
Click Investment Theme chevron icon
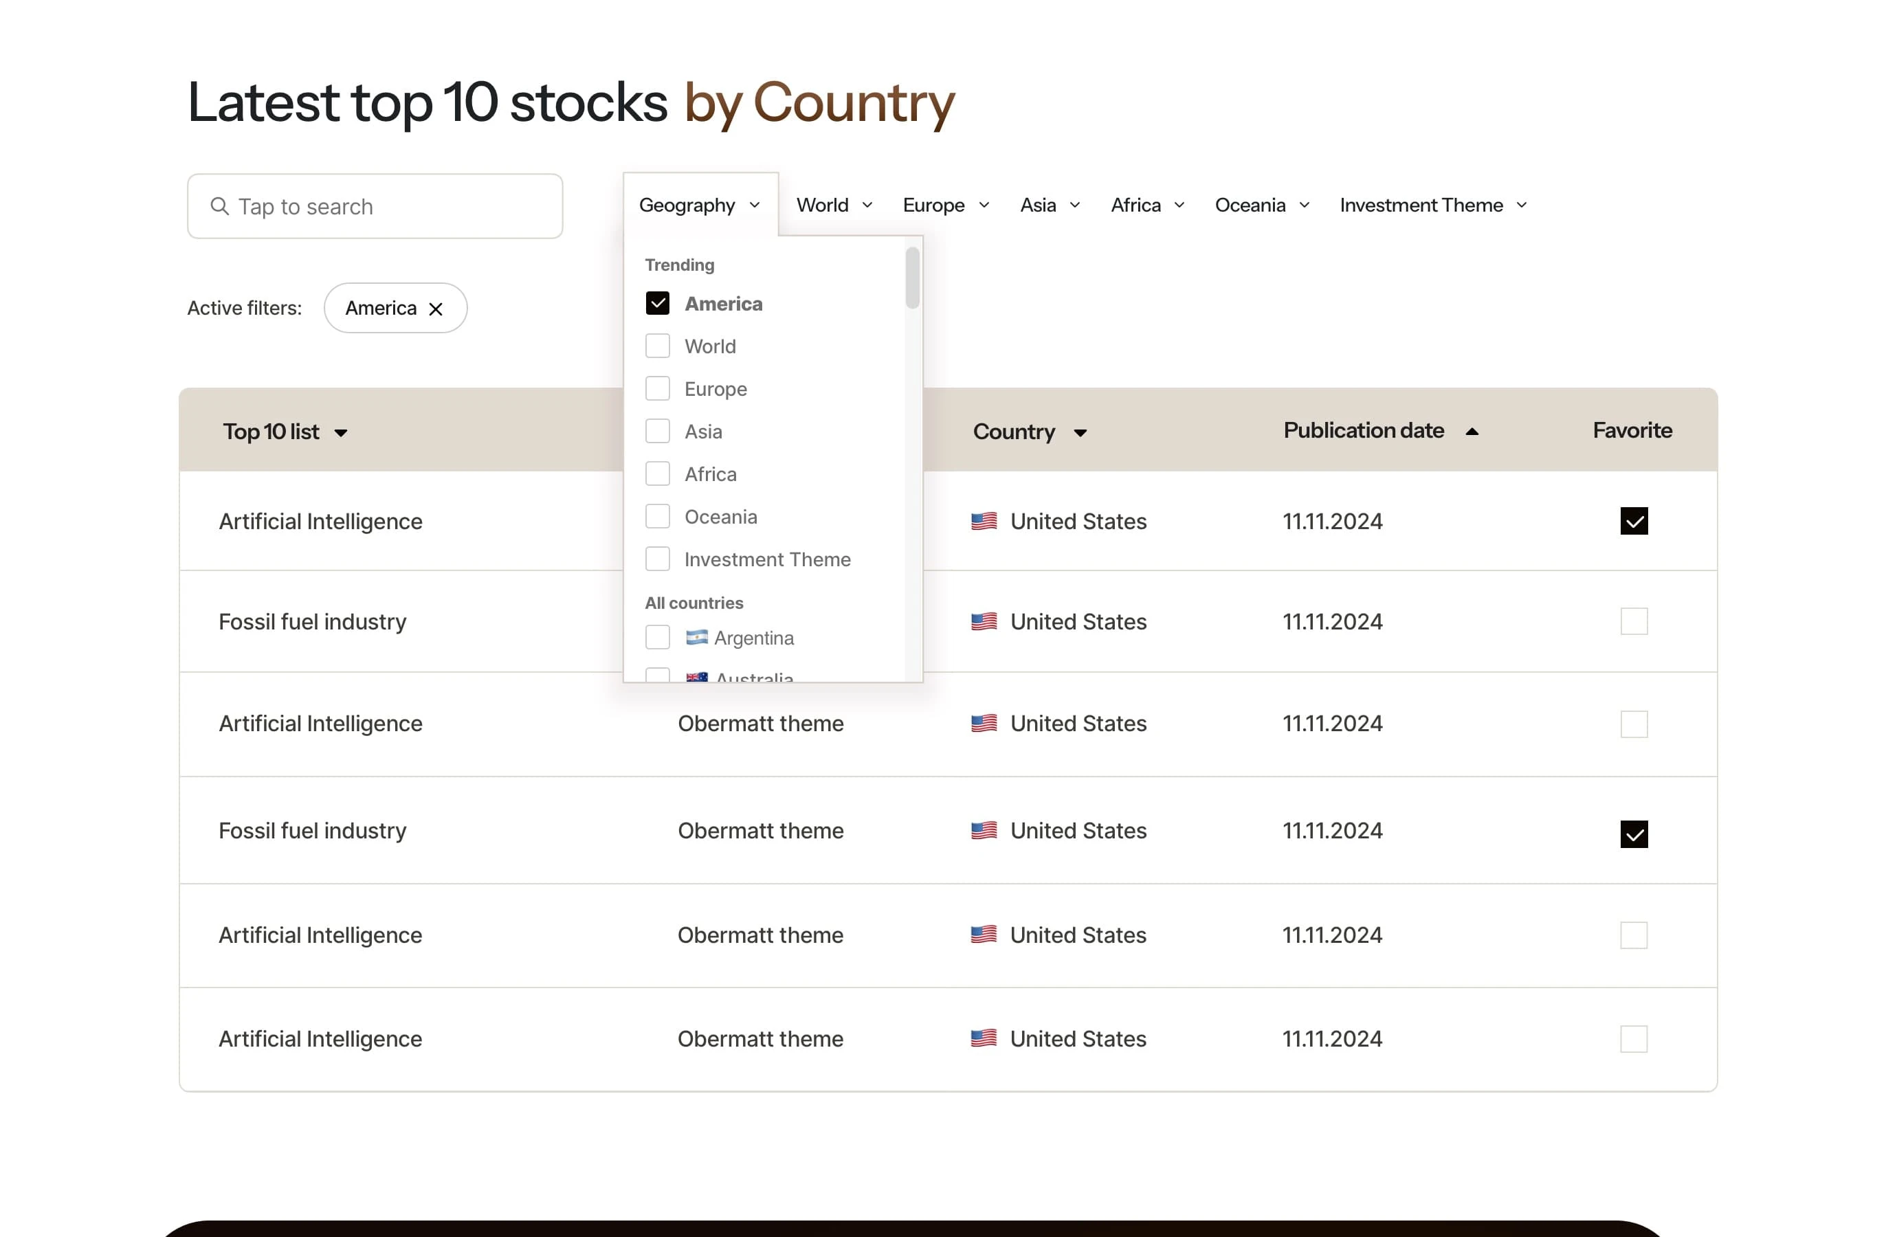pos(1522,205)
